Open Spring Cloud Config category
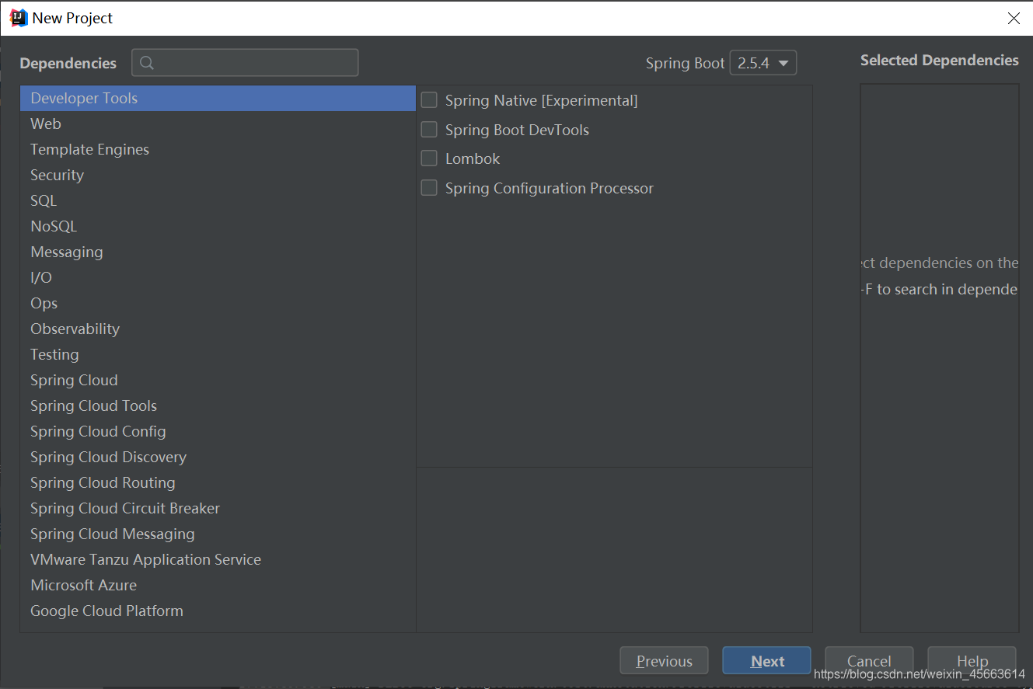The width and height of the screenshot is (1033, 689). [x=218, y=431]
